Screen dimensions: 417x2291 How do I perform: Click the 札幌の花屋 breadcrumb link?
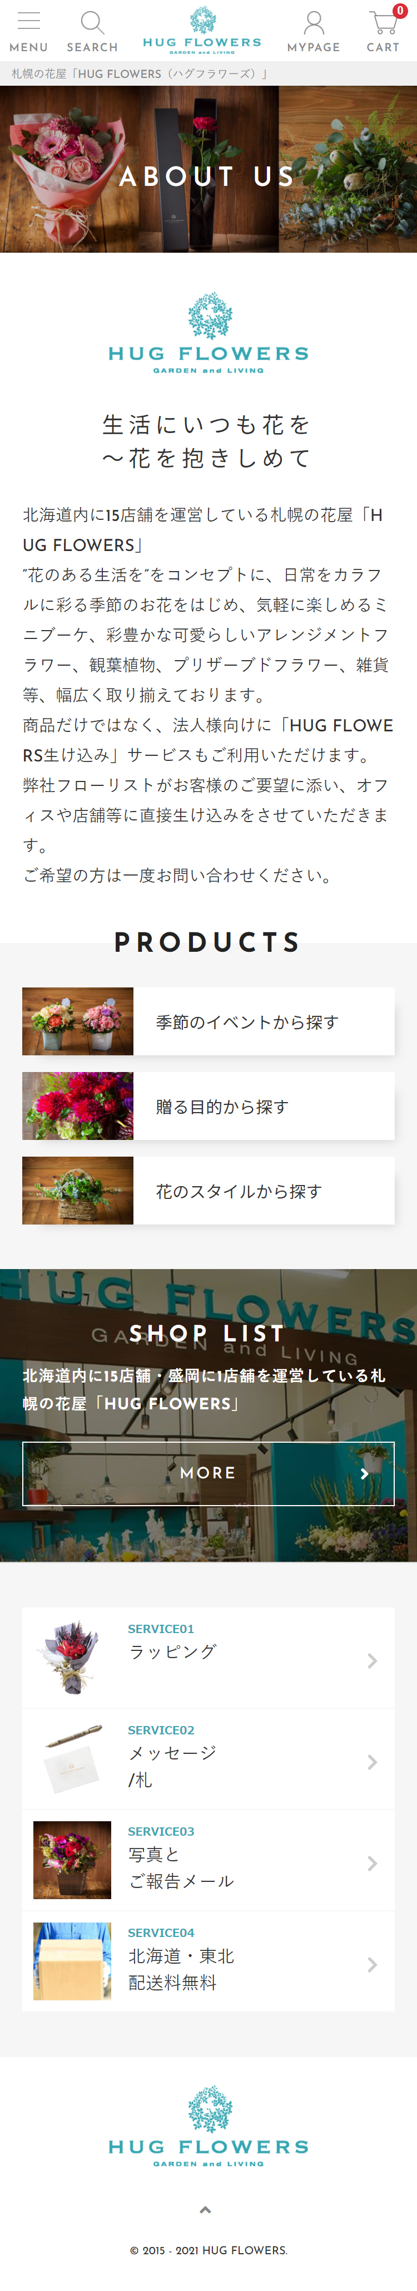(138, 74)
